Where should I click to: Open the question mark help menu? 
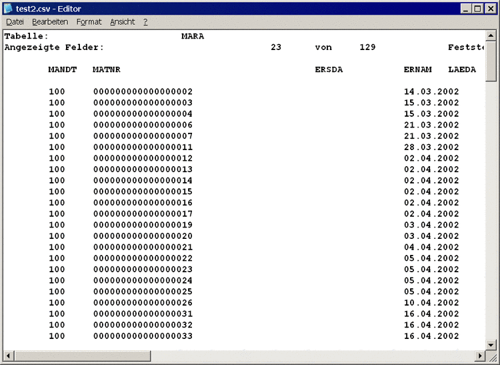(x=145, y=22)
